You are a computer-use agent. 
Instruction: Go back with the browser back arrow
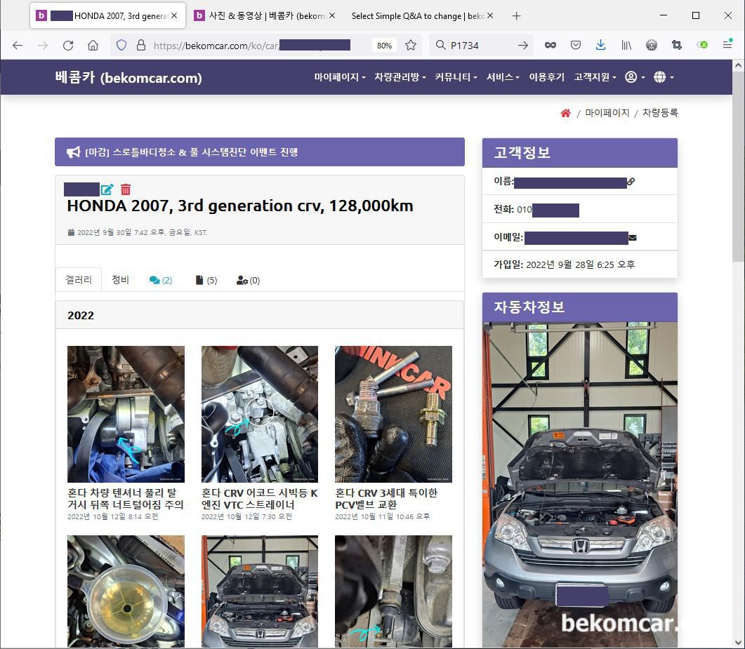[x=18, y=45]
